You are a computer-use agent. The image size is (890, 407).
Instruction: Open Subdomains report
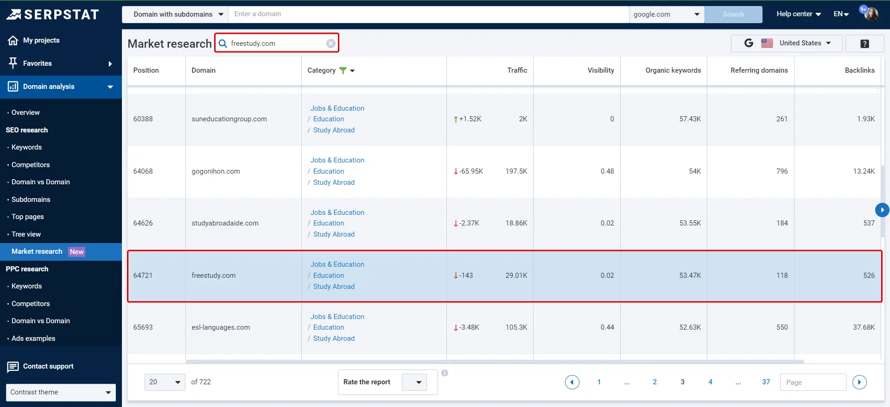pyautogui.click(x=31, y=200)
